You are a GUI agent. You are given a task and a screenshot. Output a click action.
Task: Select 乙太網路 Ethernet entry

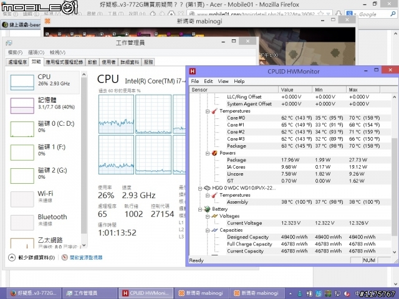click(x=43, y=242)
